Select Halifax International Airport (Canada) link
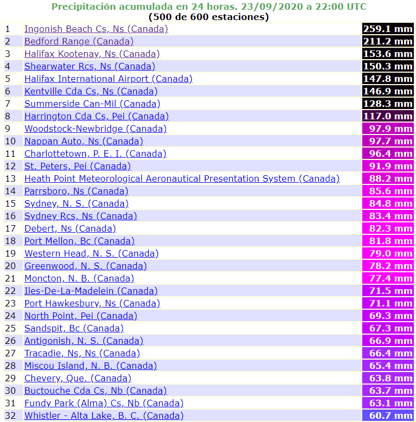Screen dimensions: 416x422 point(108,79)
